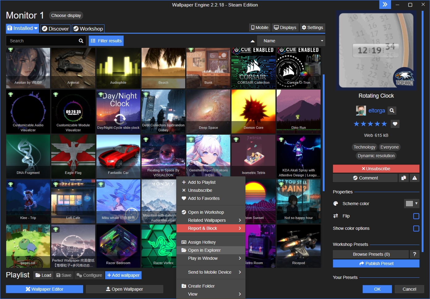Click the copy icon beside Comment

point(403,178)
